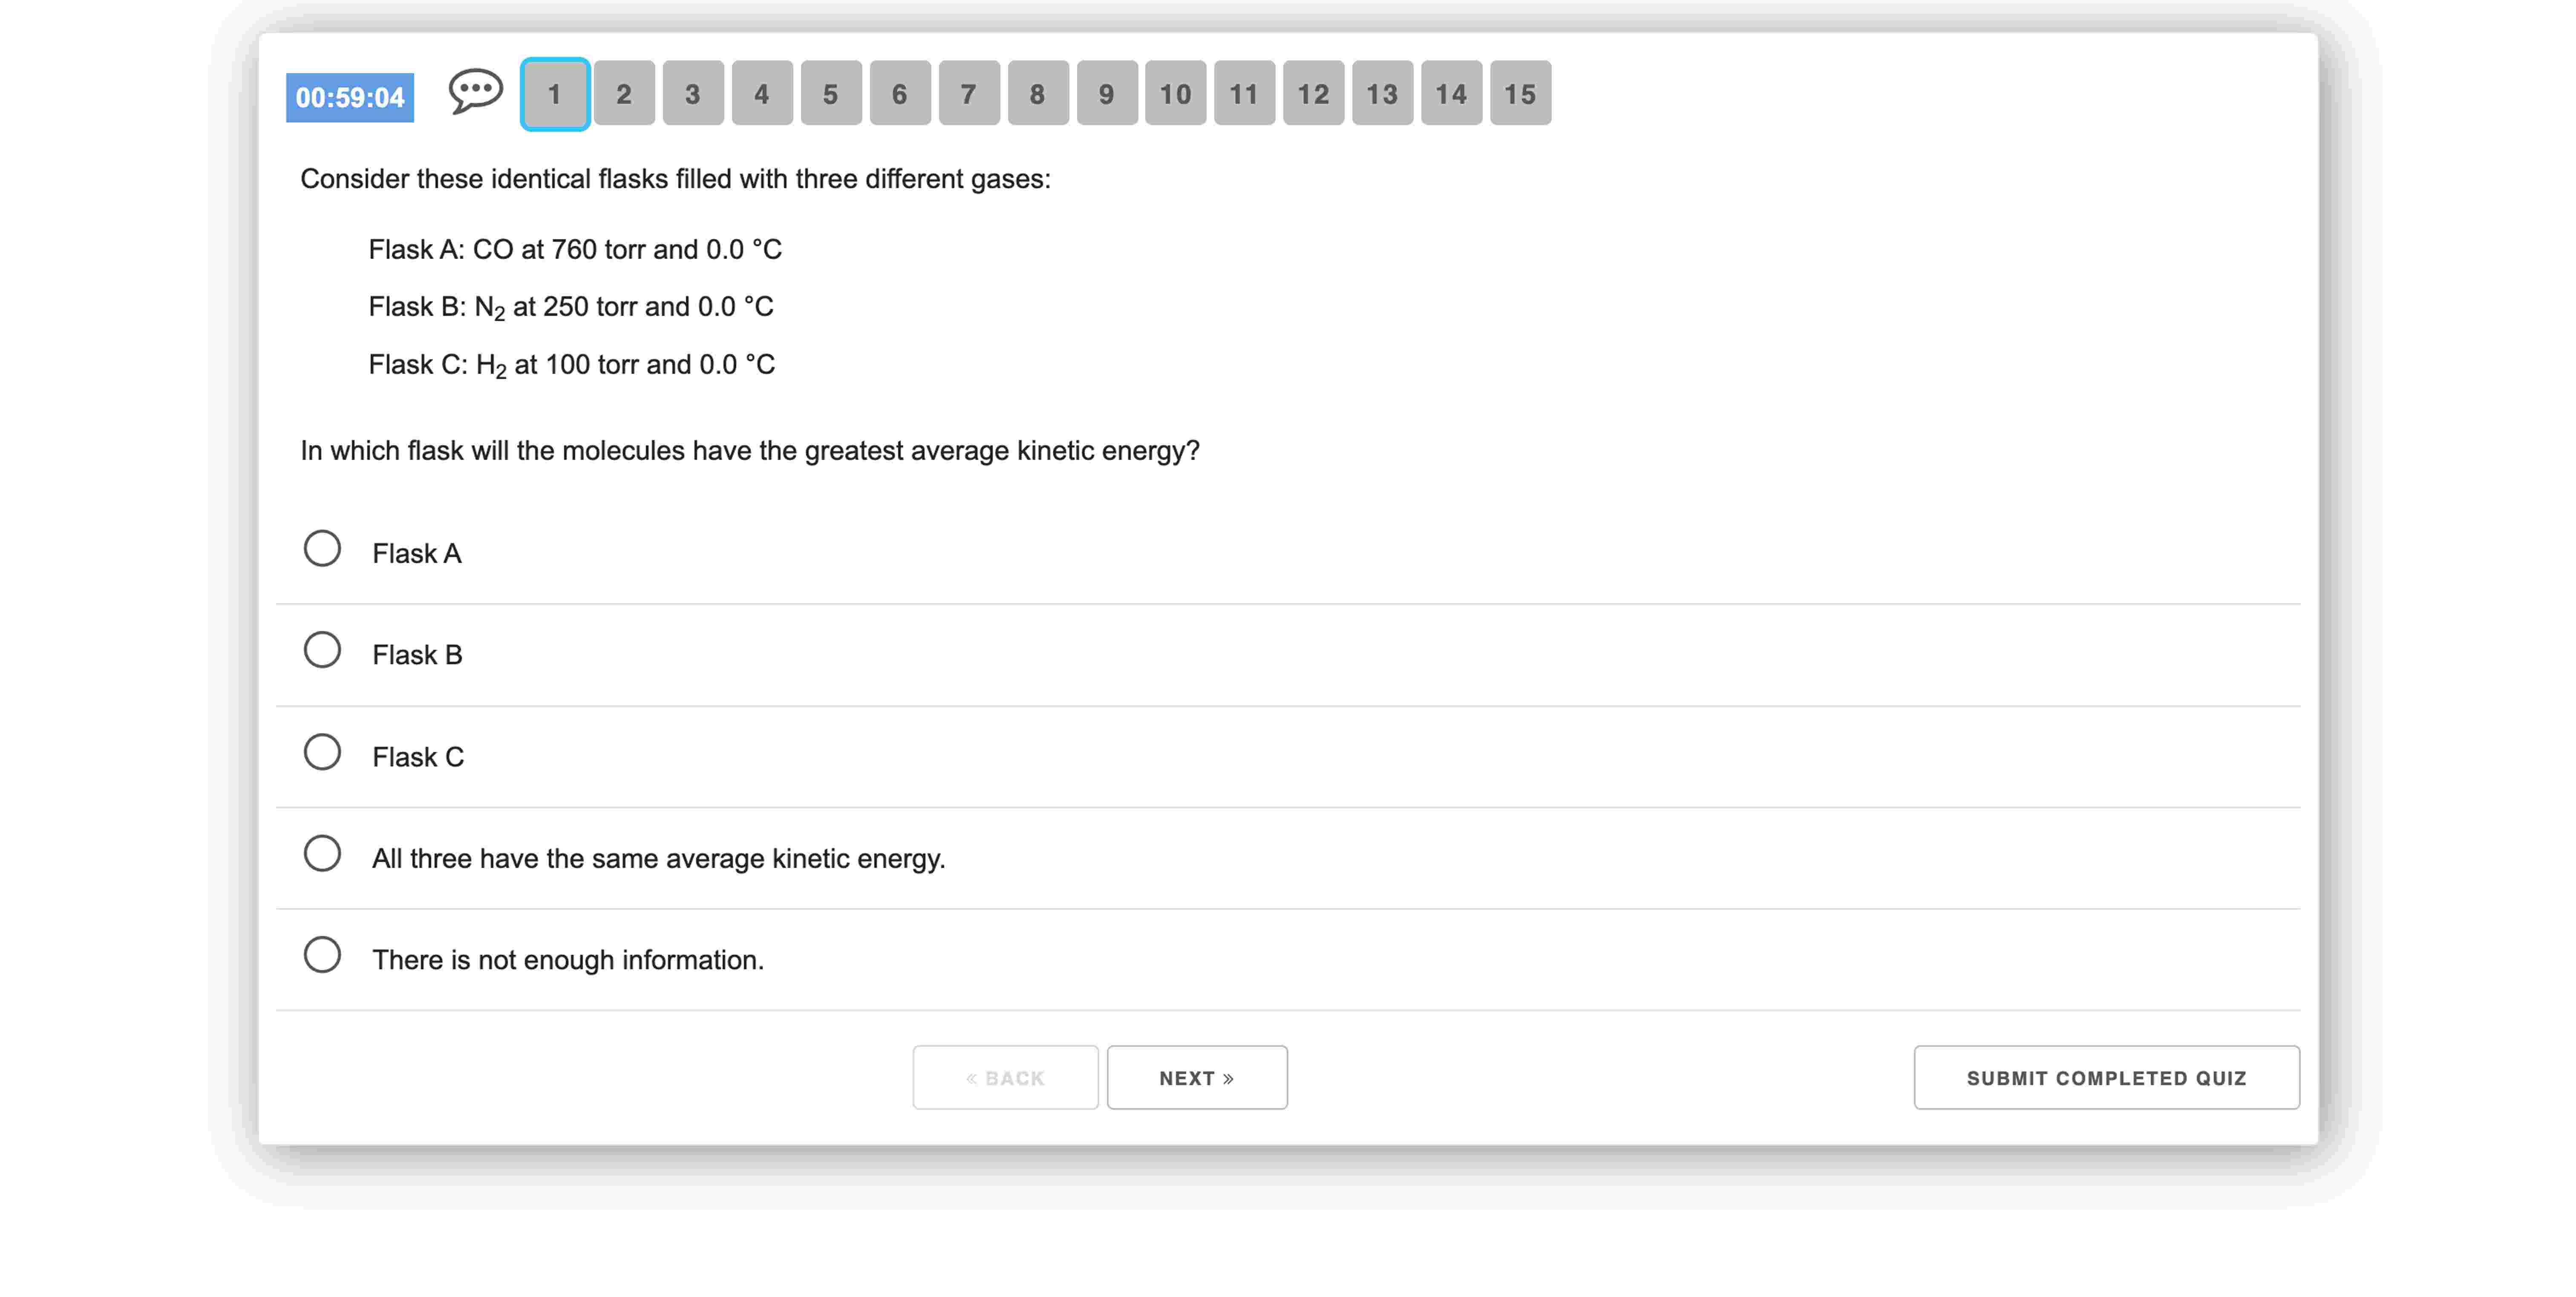Click the Next button
Screen dimensions: 2576x1297
click(x=1197, y=1078)
